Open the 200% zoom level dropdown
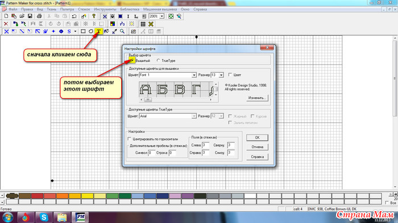The height and width of the screenshot is (223, 398). pyautogui.click(x=161, y=16)
